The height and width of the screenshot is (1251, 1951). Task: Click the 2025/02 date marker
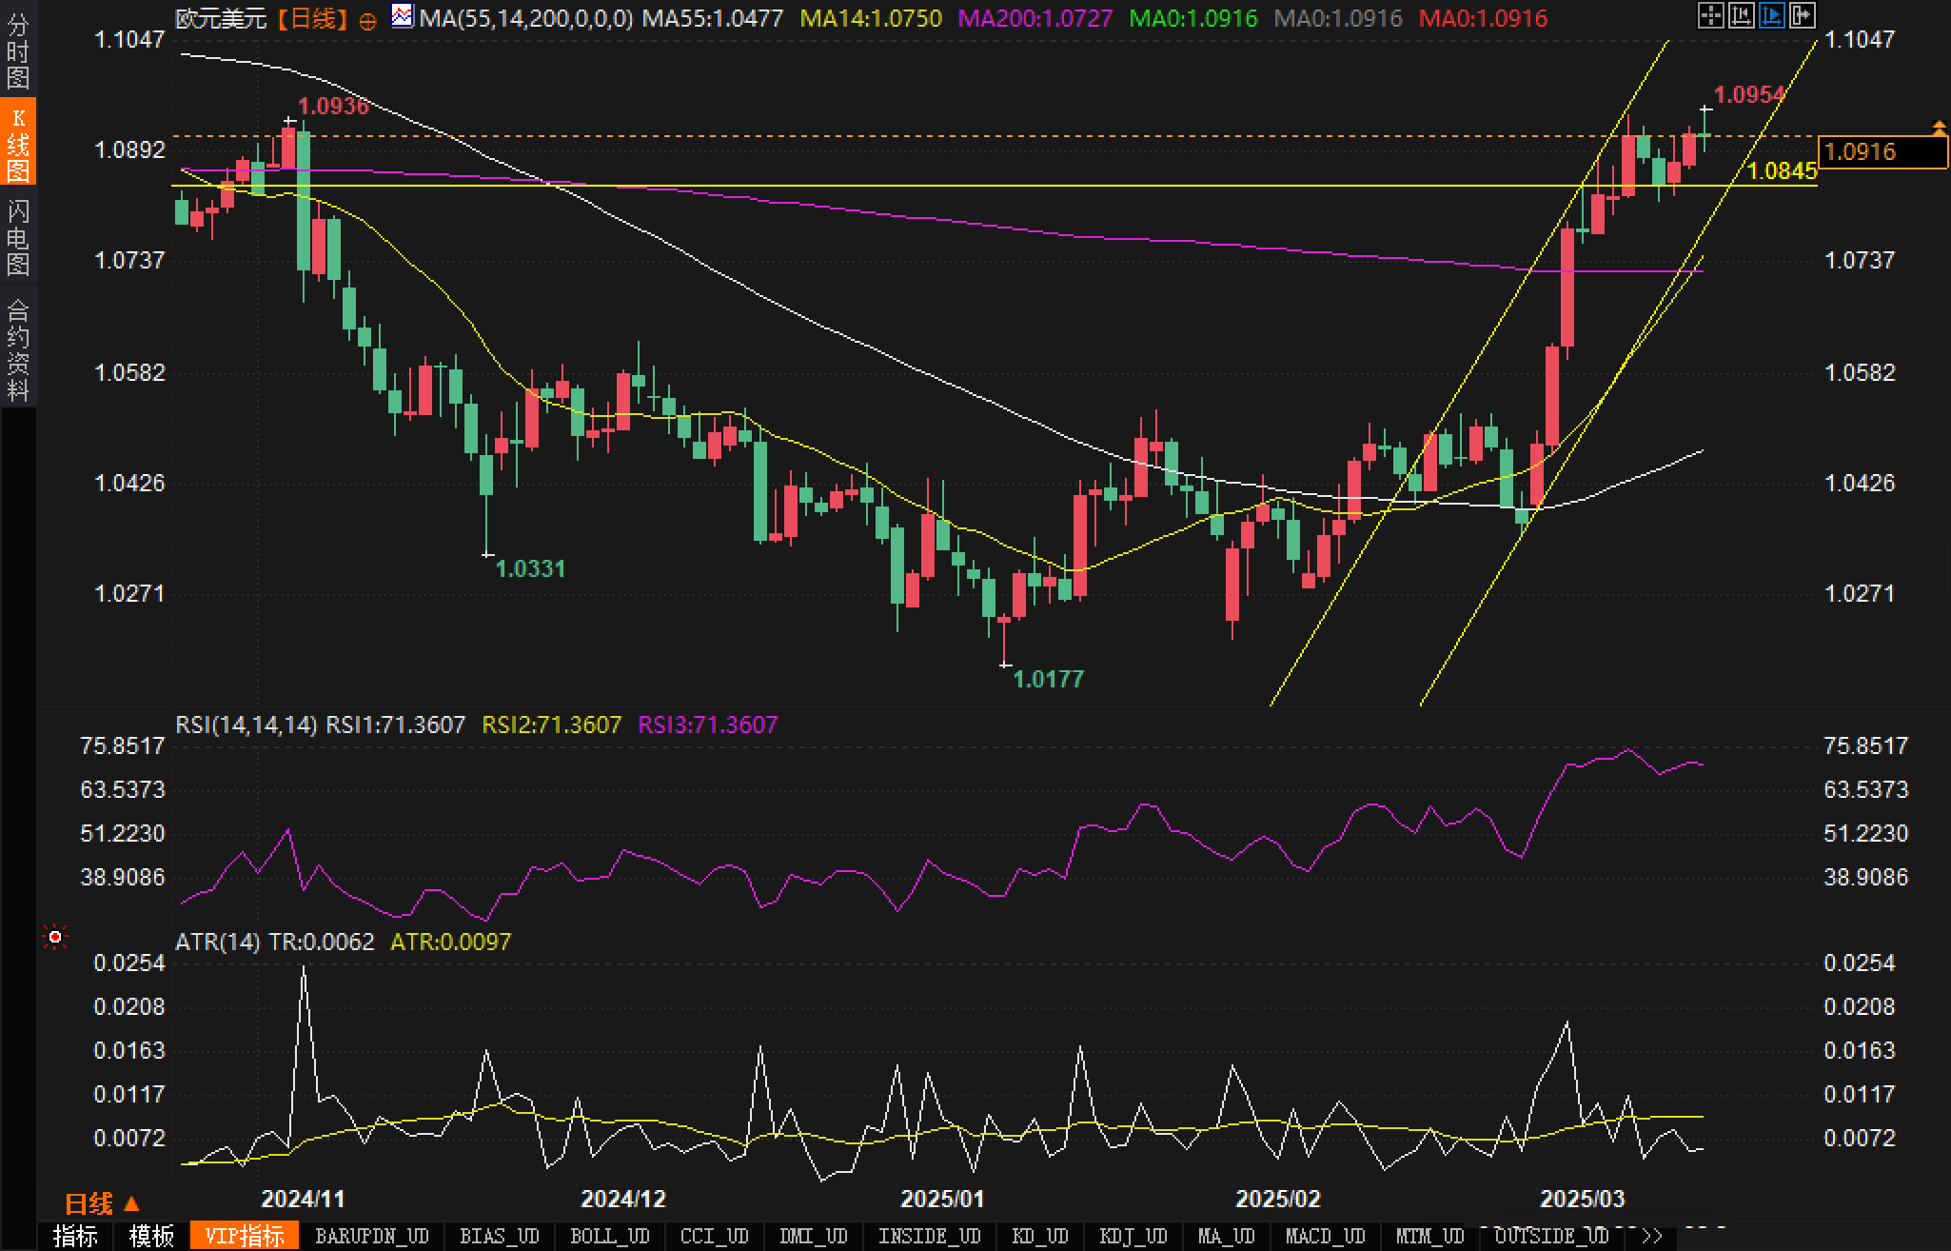pos(1278,1198)
